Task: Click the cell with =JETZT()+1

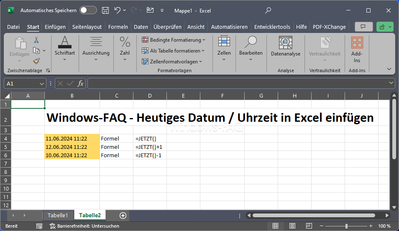Action: tap(150, 147)
